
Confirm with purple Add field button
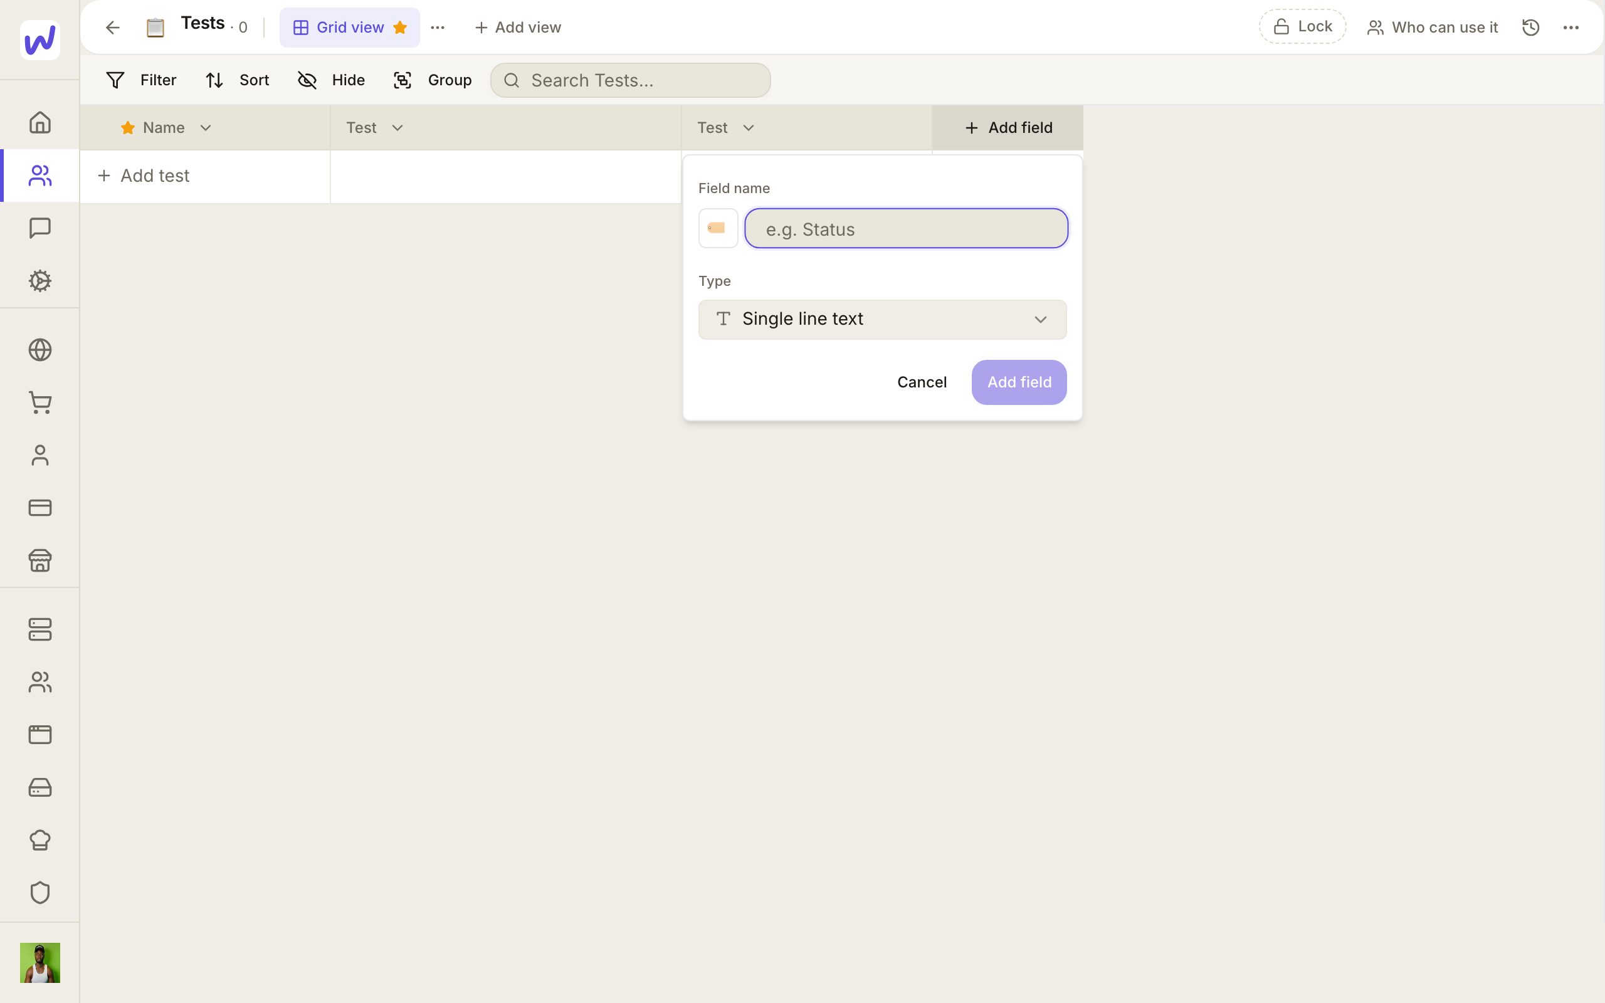coord(1019,382)
